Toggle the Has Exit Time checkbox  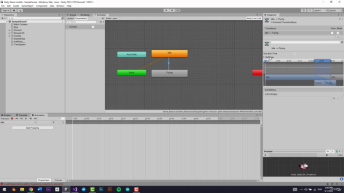coord(294,54)
